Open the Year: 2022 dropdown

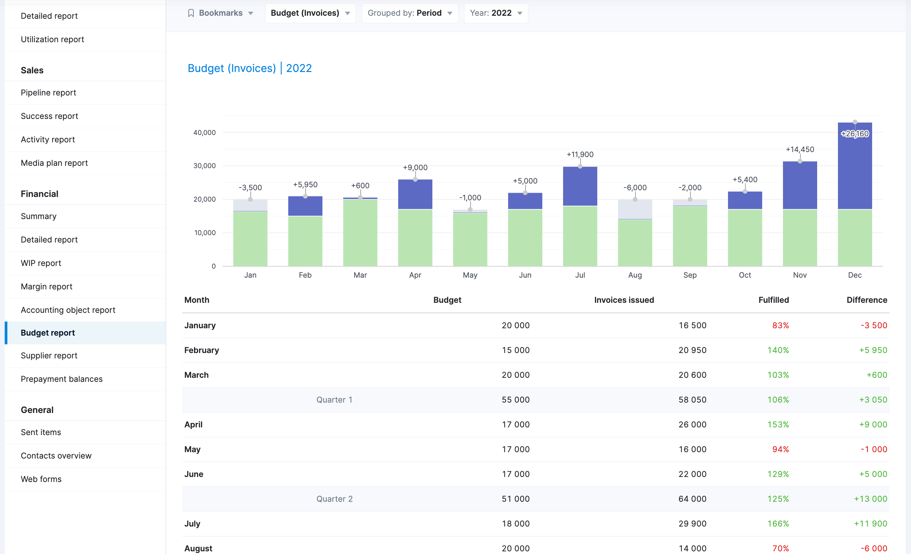(x=495, y=13)
